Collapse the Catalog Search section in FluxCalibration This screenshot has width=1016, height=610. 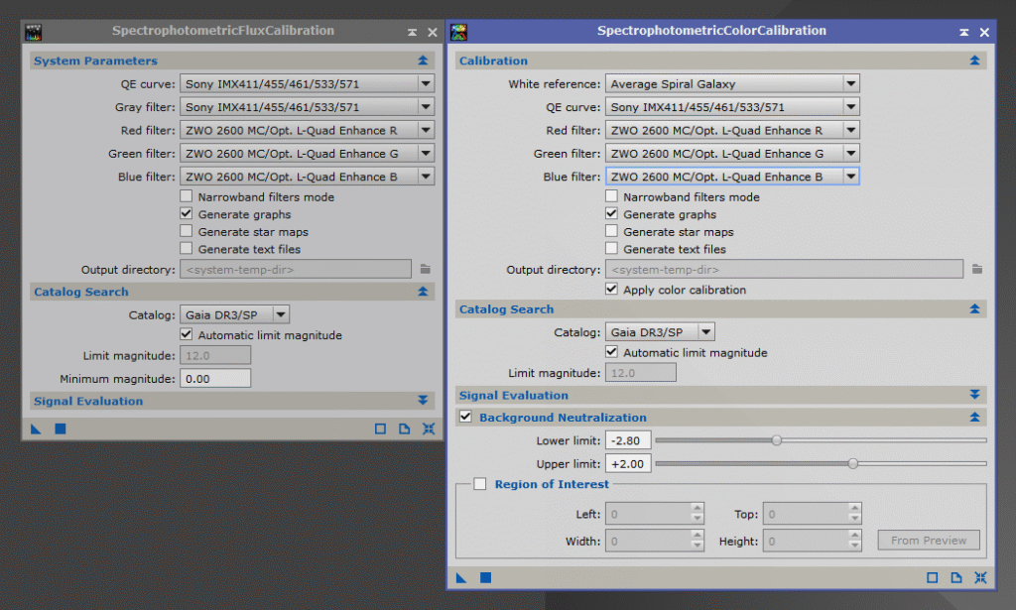(x=423, y=292)
